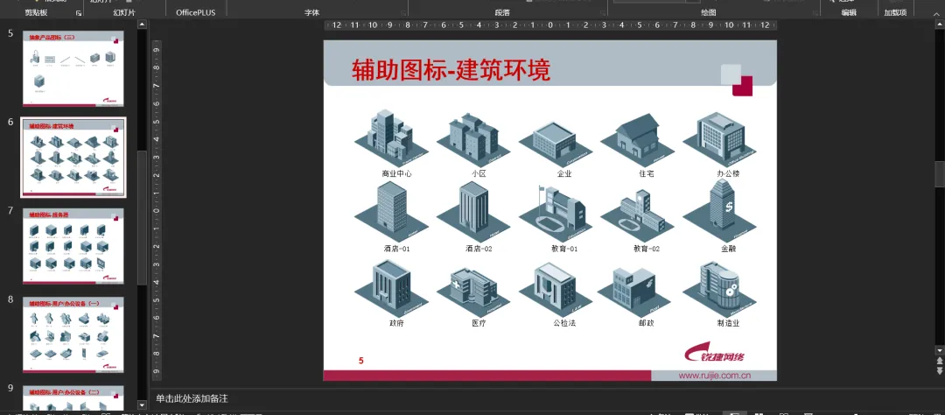
Task: Select the 制造业 factory icon
Action: coord(720,289)
